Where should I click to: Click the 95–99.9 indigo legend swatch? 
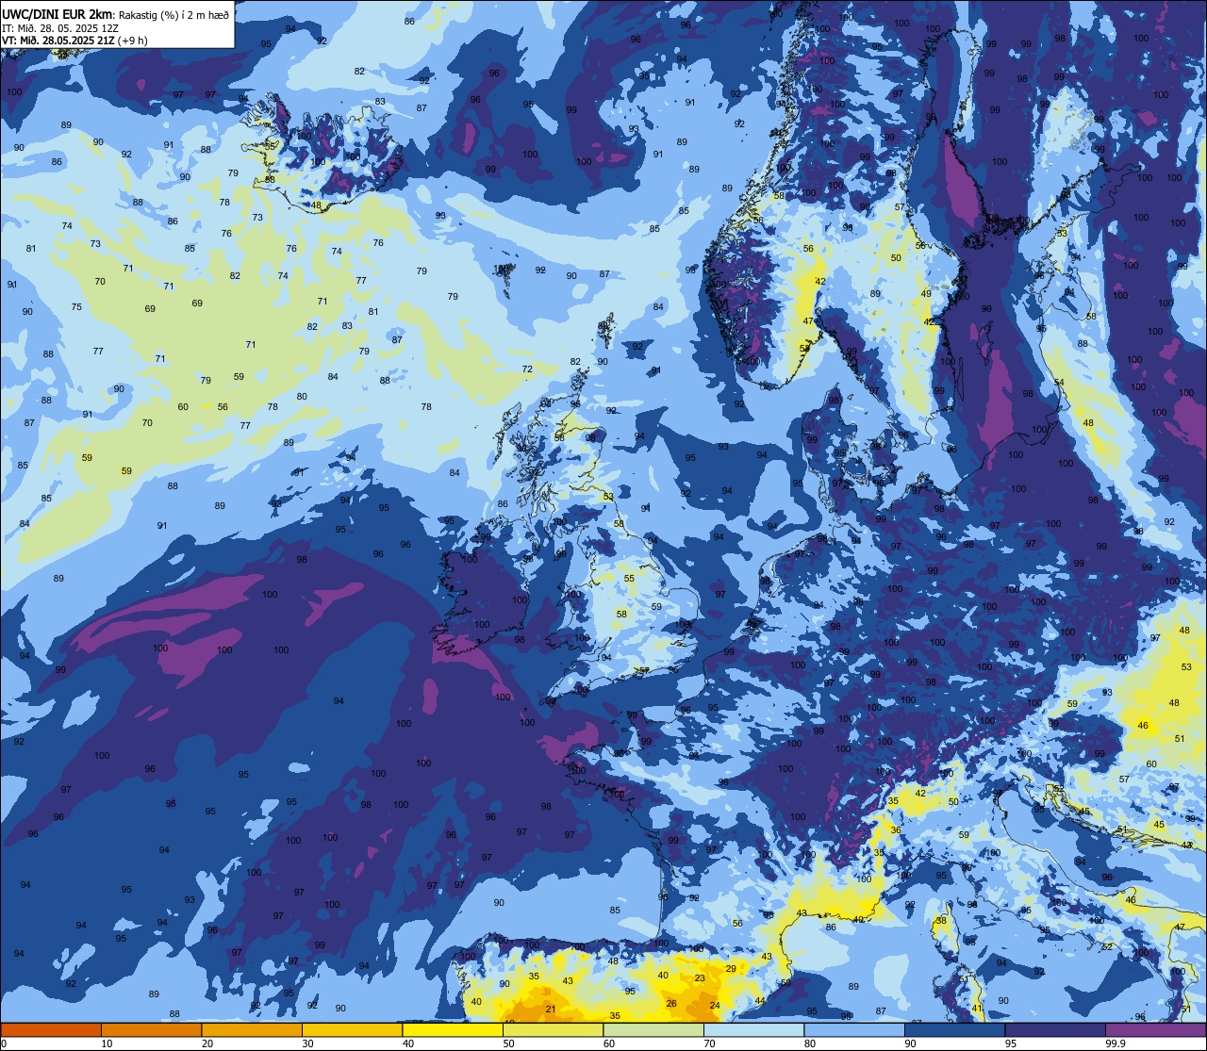[x=1055, y=1029]
